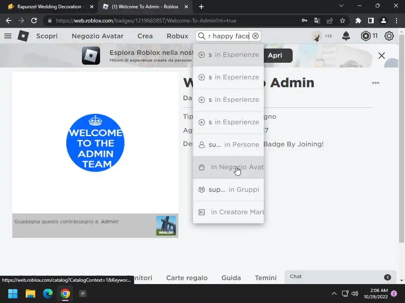The height and width of the screenshot is (303, 405).
Task: Click the search input field
Action: point(228,36)
